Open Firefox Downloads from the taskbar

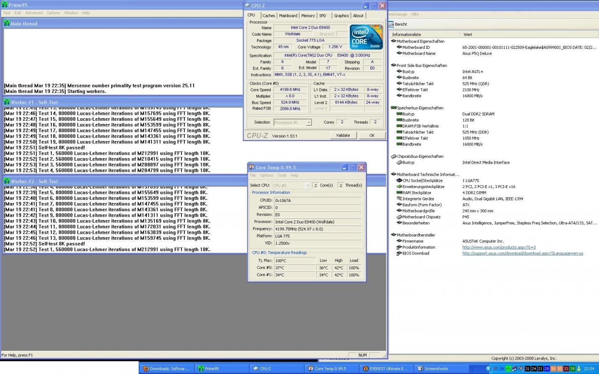166,369
